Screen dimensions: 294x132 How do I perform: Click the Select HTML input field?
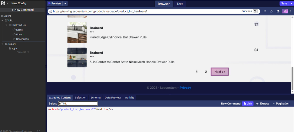[78, 104]
